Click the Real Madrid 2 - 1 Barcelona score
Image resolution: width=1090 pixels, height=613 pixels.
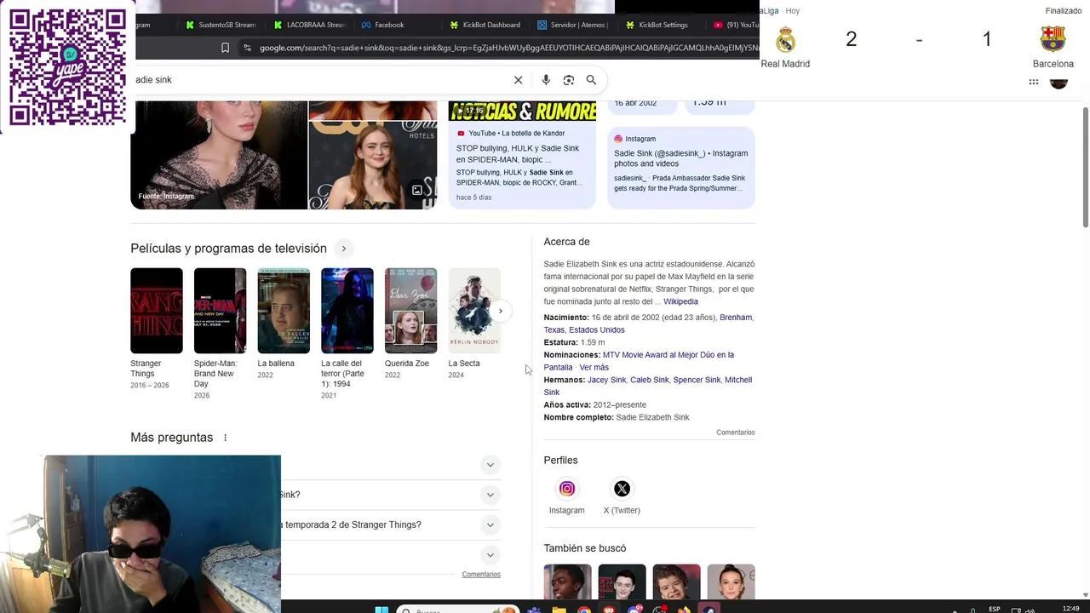click(x=919, y=39)
